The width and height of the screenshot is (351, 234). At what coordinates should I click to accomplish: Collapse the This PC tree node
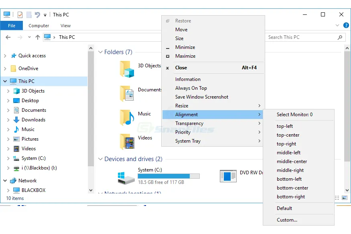point(5,81)
